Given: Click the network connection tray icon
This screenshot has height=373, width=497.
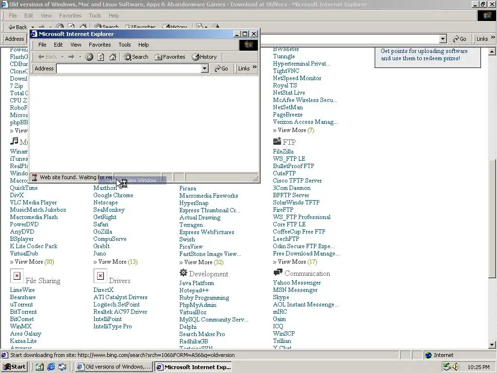Looking at the screenshot, I should pyautogui.click(x=447, y=367).
